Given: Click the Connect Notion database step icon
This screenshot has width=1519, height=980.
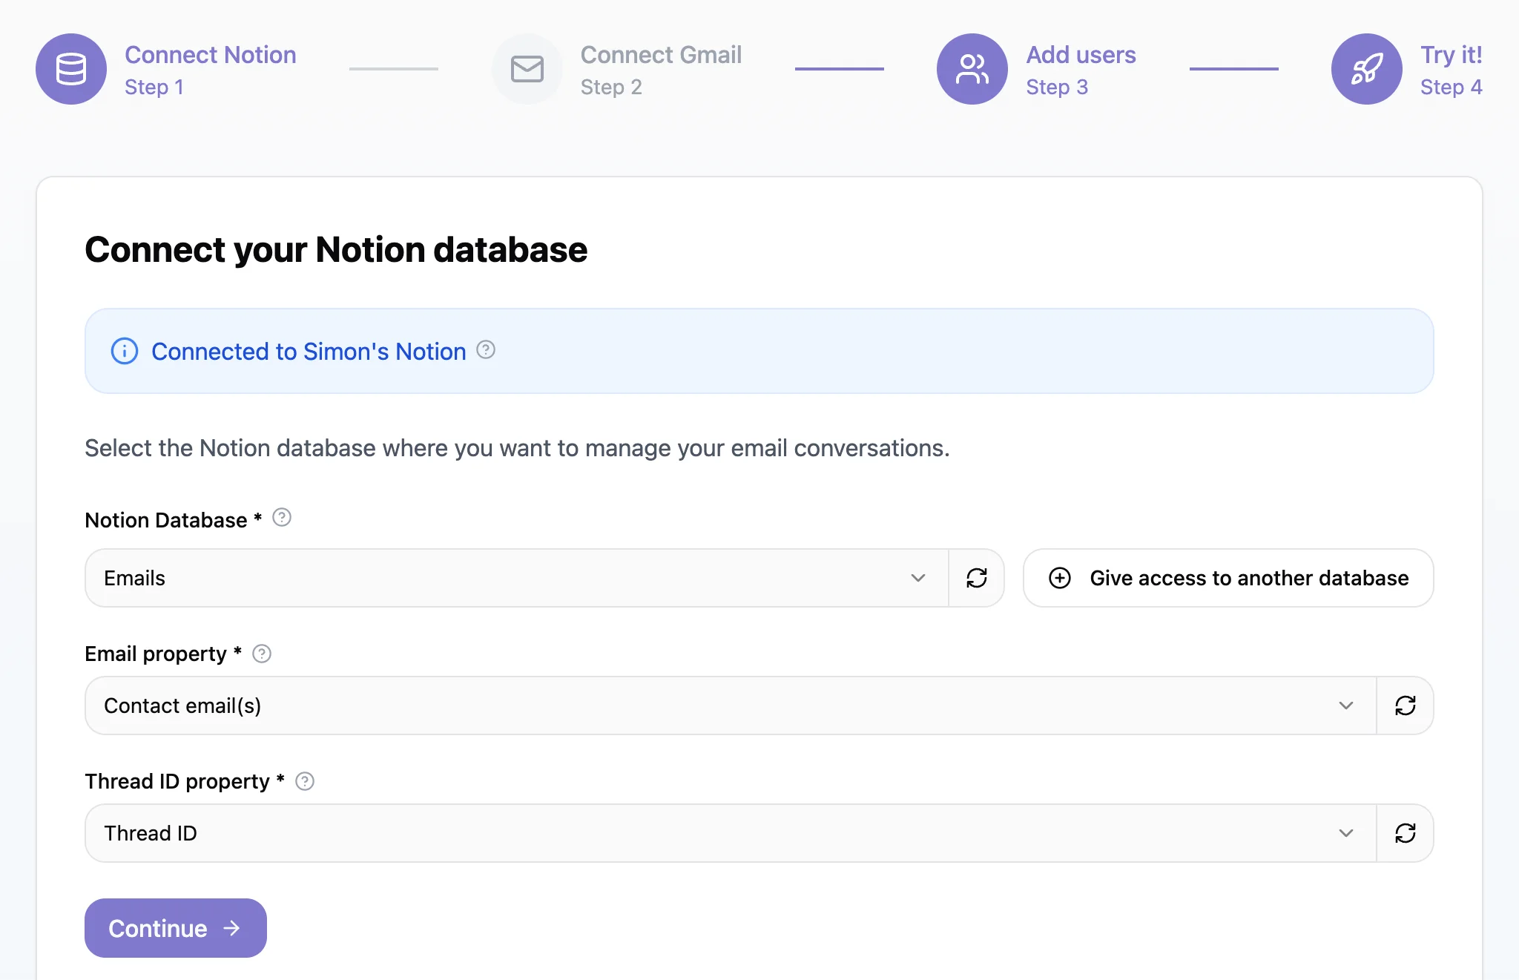Looking at the screenshot, I should (71, 69).
